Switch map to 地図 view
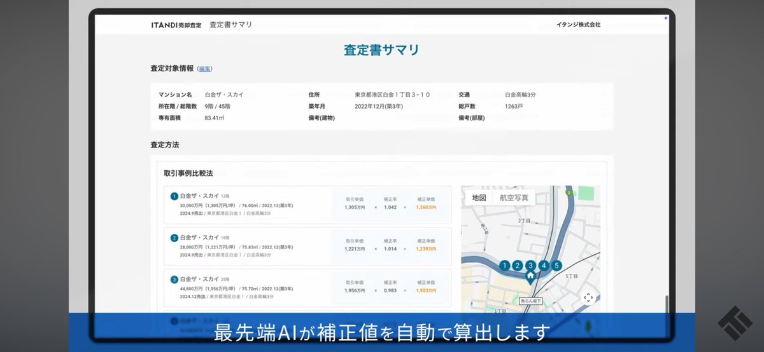Viewport: 764px width, 352px height. 479,198
